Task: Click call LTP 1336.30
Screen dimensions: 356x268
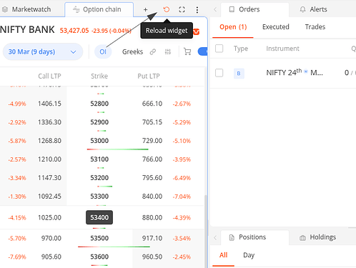Action: tap(49, 122)
